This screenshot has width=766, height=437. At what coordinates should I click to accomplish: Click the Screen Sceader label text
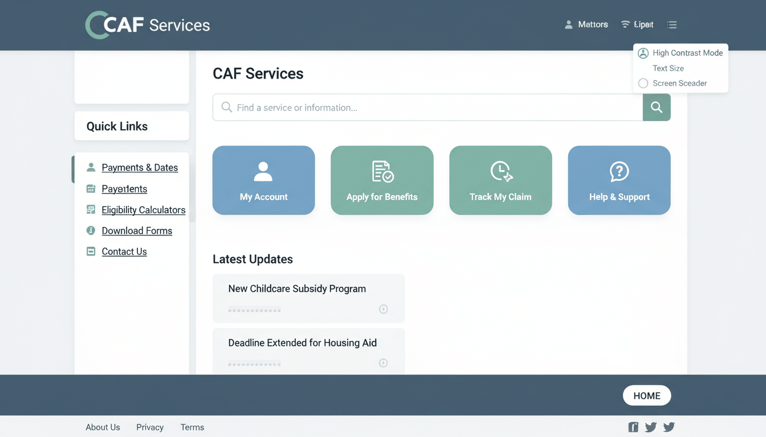(679, 83)
